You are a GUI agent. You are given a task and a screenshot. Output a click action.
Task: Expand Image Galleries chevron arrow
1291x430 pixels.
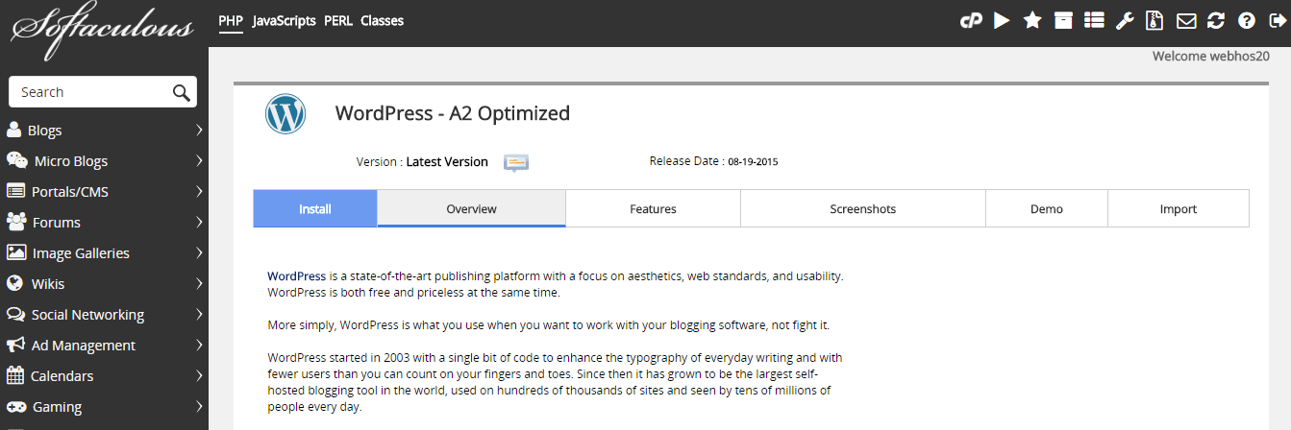pos(199,253)
